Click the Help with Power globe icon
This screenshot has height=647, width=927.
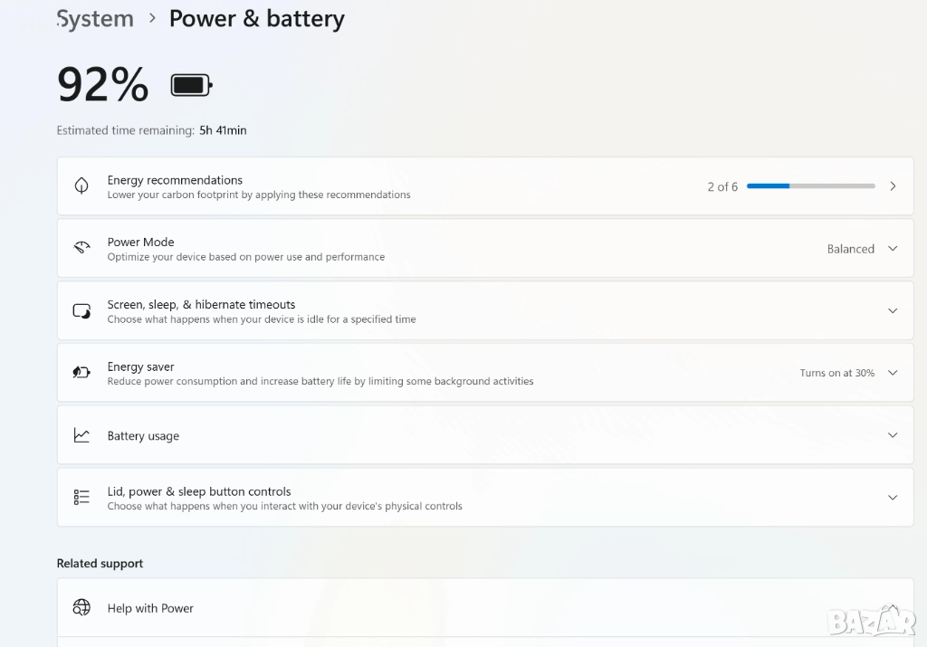click(x=81, y=607)
